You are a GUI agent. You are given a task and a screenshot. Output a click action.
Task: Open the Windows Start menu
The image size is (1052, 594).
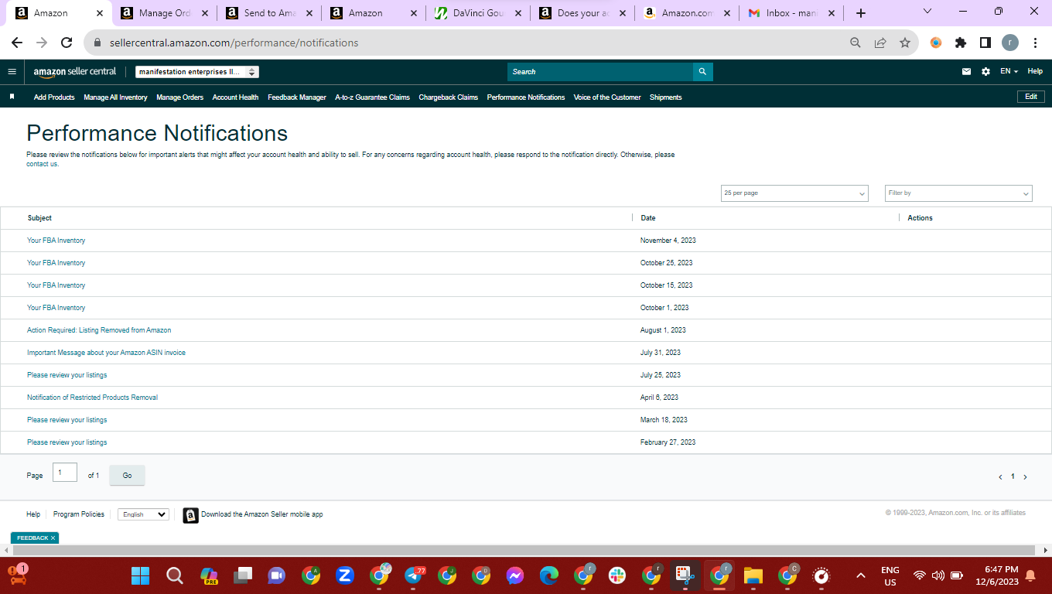140,575
